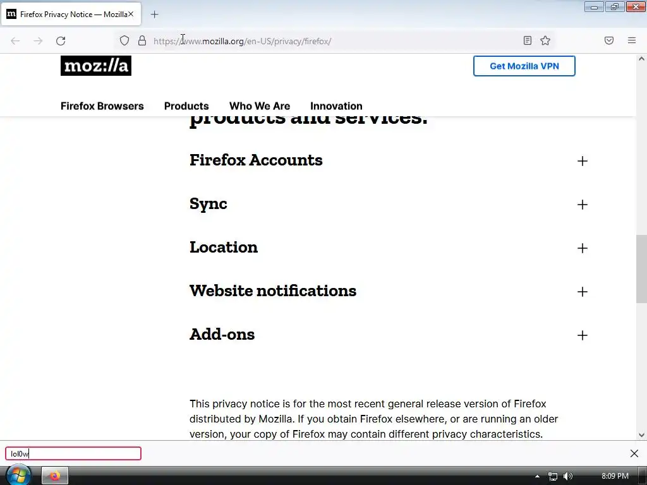Open the Firefox Browsers menu
647x485 pixels.
(102, 106)
